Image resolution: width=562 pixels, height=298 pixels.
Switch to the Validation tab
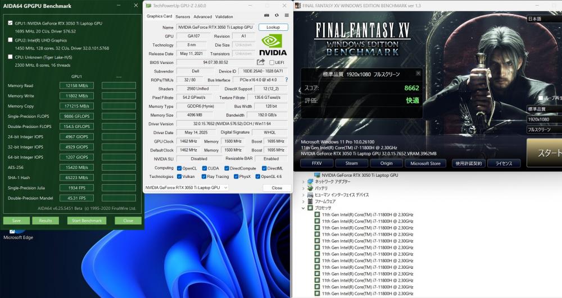click(x=224, y=16)
